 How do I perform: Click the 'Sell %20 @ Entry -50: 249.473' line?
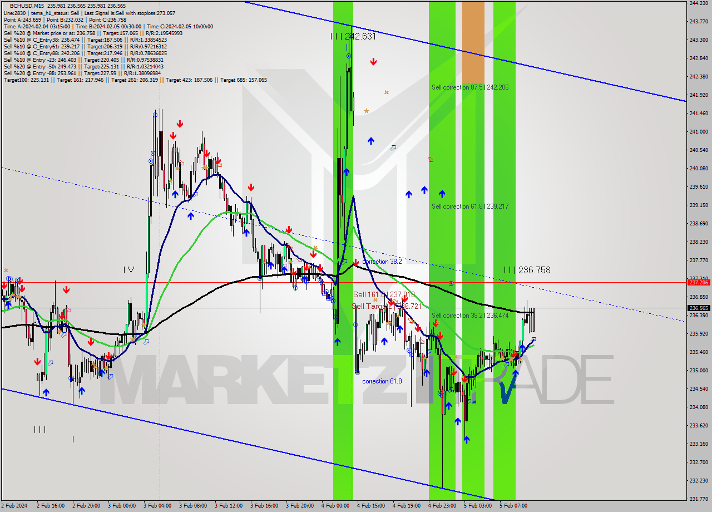click(x=85, y=66)
